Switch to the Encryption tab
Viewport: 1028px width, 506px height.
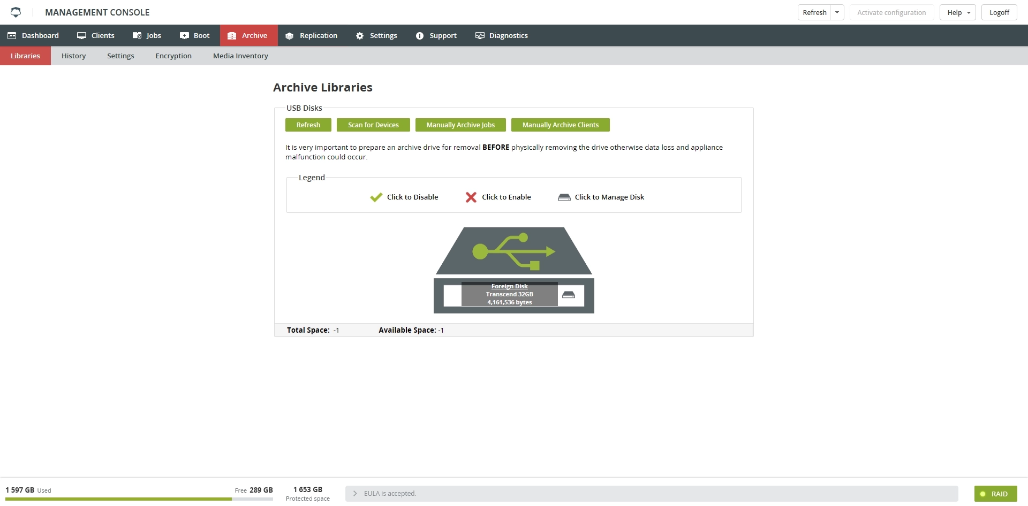173,56
